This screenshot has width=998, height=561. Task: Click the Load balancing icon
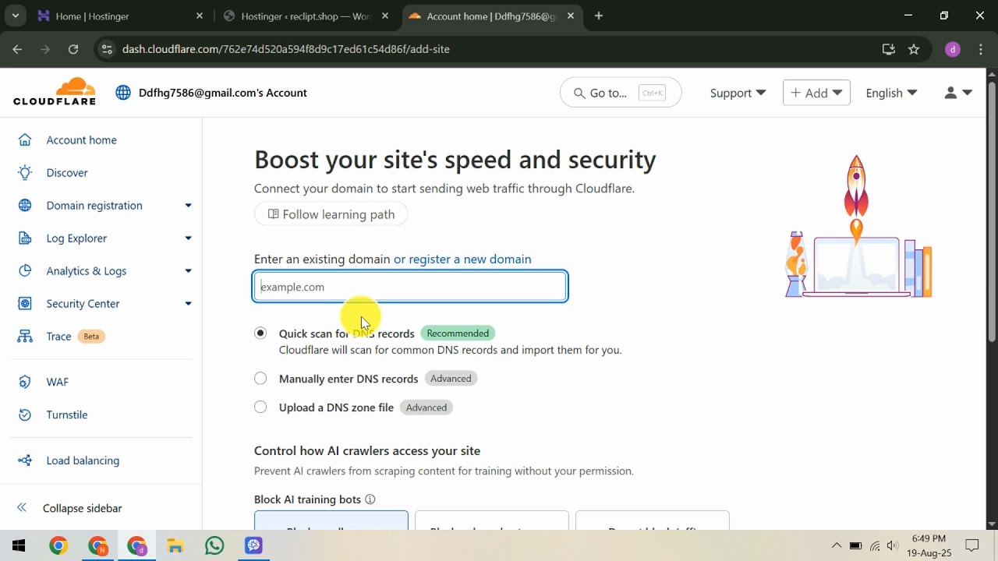pyautogui.click(x=25, y=460)
